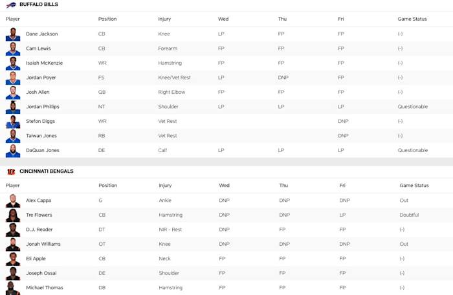The image size is (453, 295).
Task: Click Josh Allen's player photo
Action: point(13,93)
